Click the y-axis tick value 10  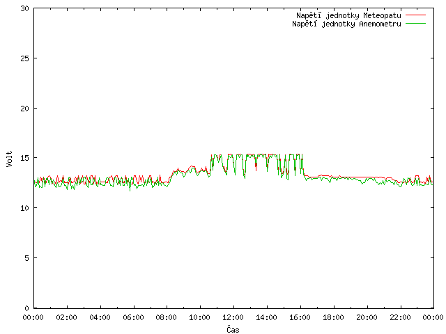(25, 208)
